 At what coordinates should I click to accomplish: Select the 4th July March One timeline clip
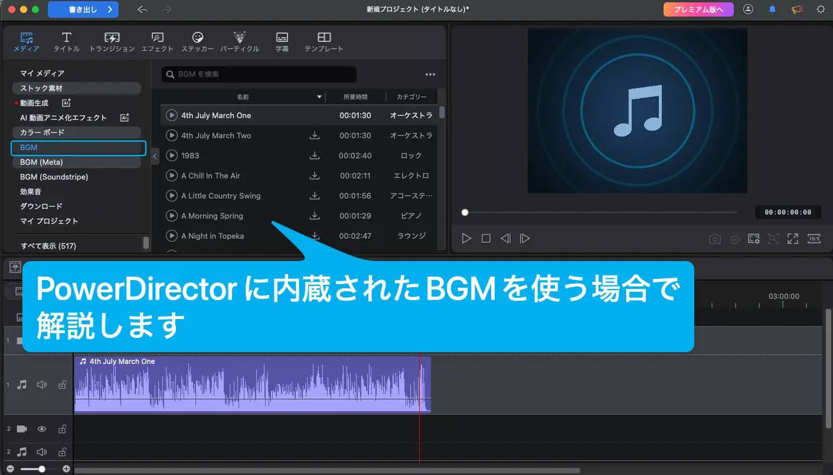pos(252,384)
